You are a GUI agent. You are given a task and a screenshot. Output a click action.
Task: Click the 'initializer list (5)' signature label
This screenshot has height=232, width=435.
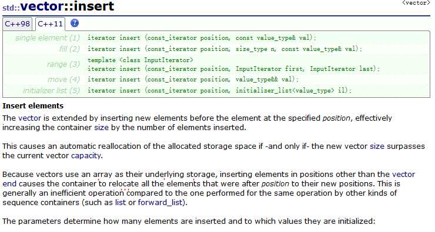51,91
